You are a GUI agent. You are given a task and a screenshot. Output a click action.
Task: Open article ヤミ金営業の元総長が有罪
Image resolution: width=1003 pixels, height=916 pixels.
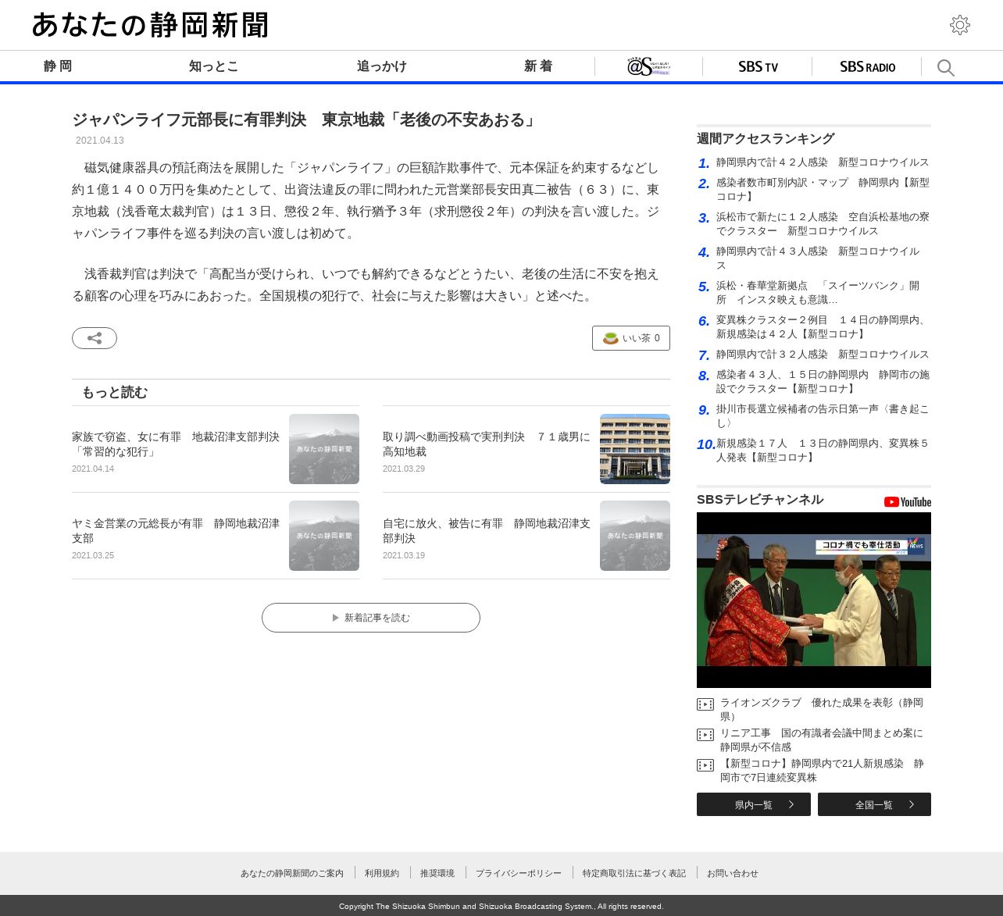[x=176, y=531]
